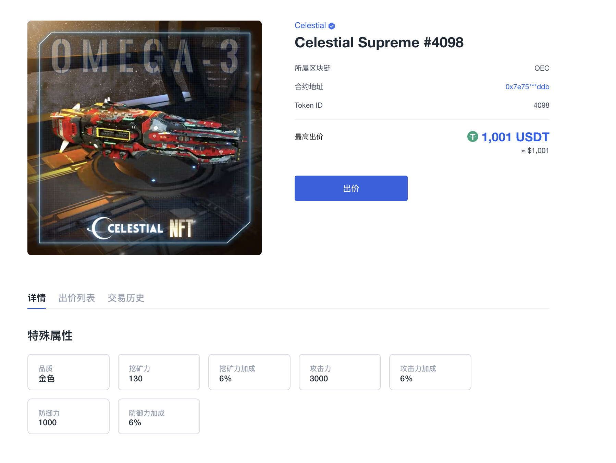616x463 pixels.
Task: Switch to the 交易历史 tab
Action: click(x=126, y=298)
